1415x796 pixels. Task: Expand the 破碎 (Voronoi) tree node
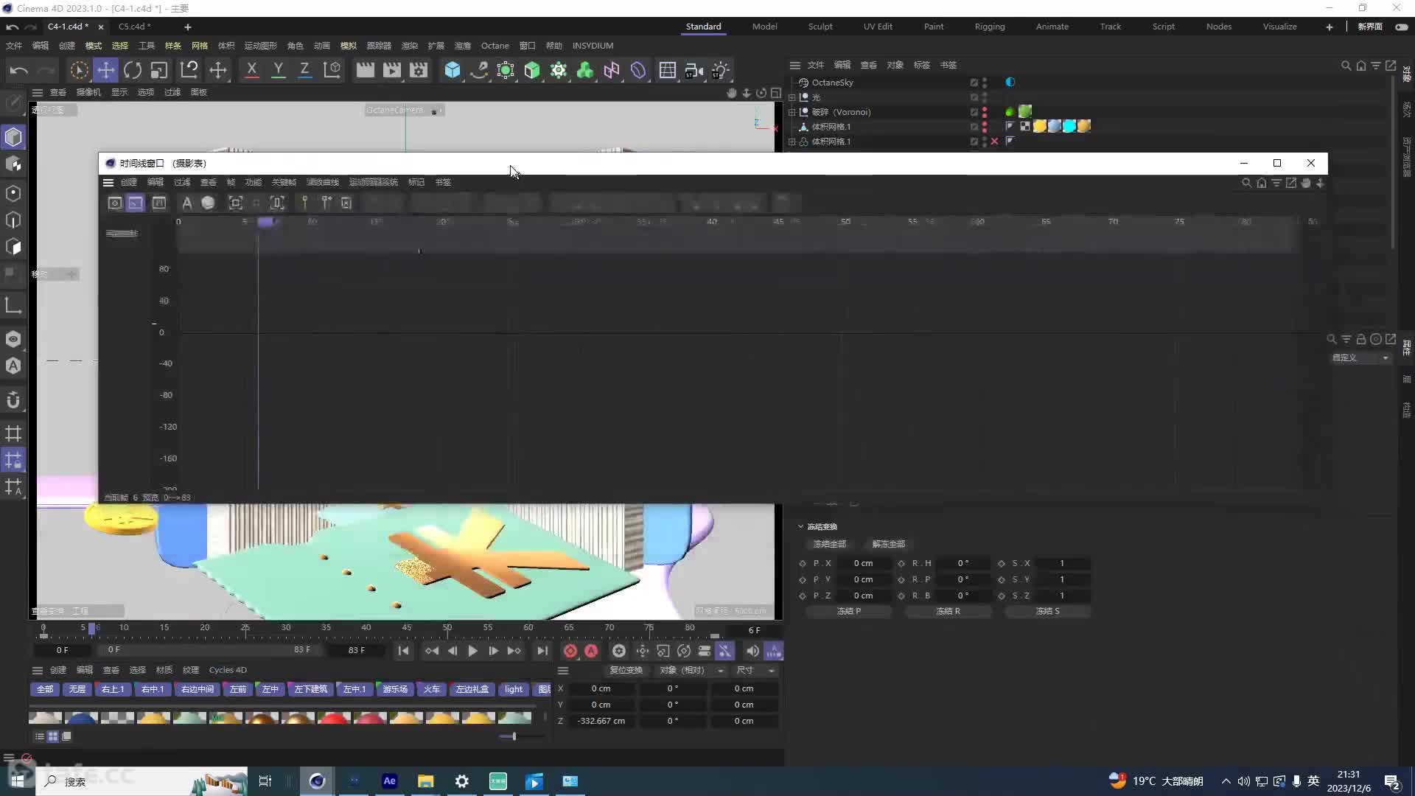click(792, 112)
